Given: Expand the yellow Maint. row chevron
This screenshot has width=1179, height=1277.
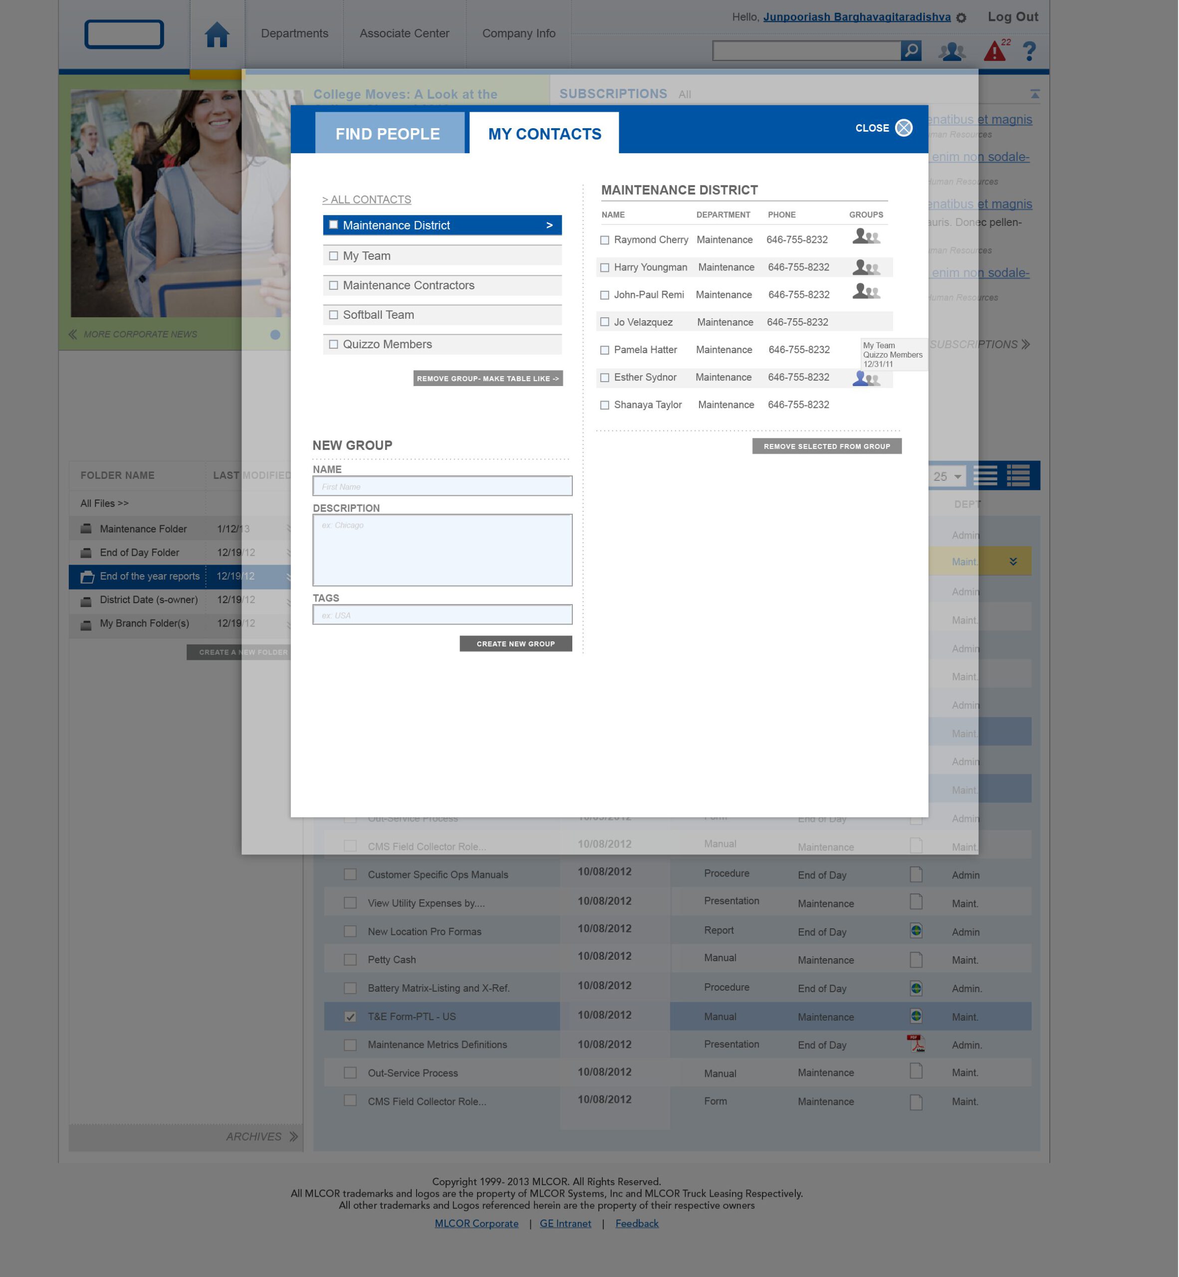Looking at the screenshot, I should 1013,561.
